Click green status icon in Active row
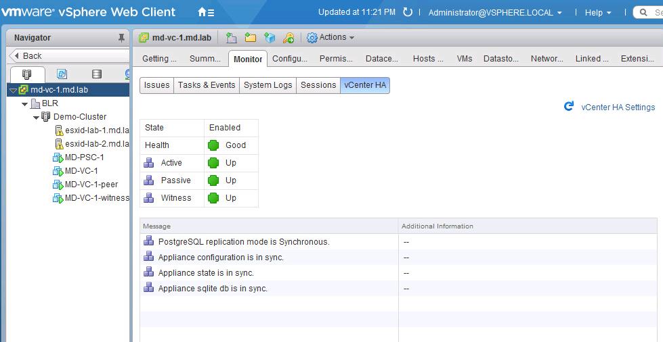The width and height of the screenshot is (663, 342). click(213, 163)
